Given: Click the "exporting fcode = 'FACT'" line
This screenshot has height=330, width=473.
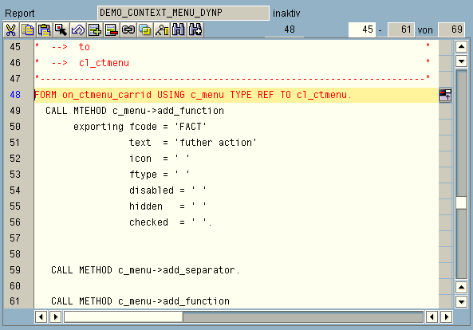Looking at the screenshot, I should (140, 127).
